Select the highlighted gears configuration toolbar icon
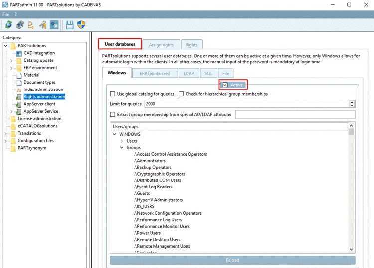This screenshot has height=268, width=374. [x=54, y=25]
